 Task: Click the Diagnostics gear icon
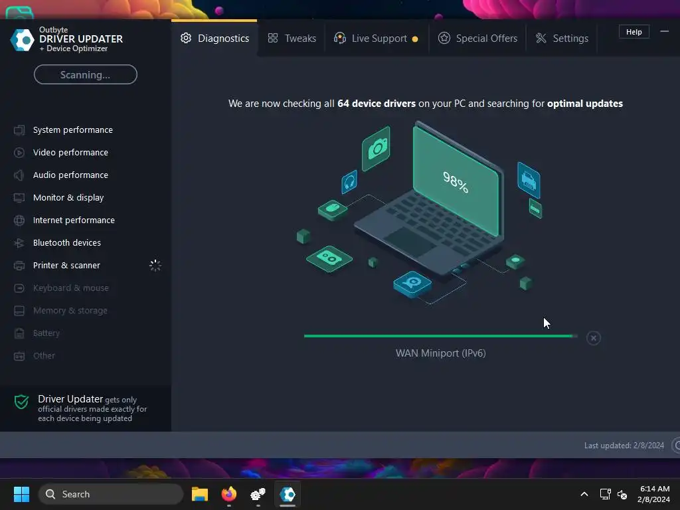point(186,38)
